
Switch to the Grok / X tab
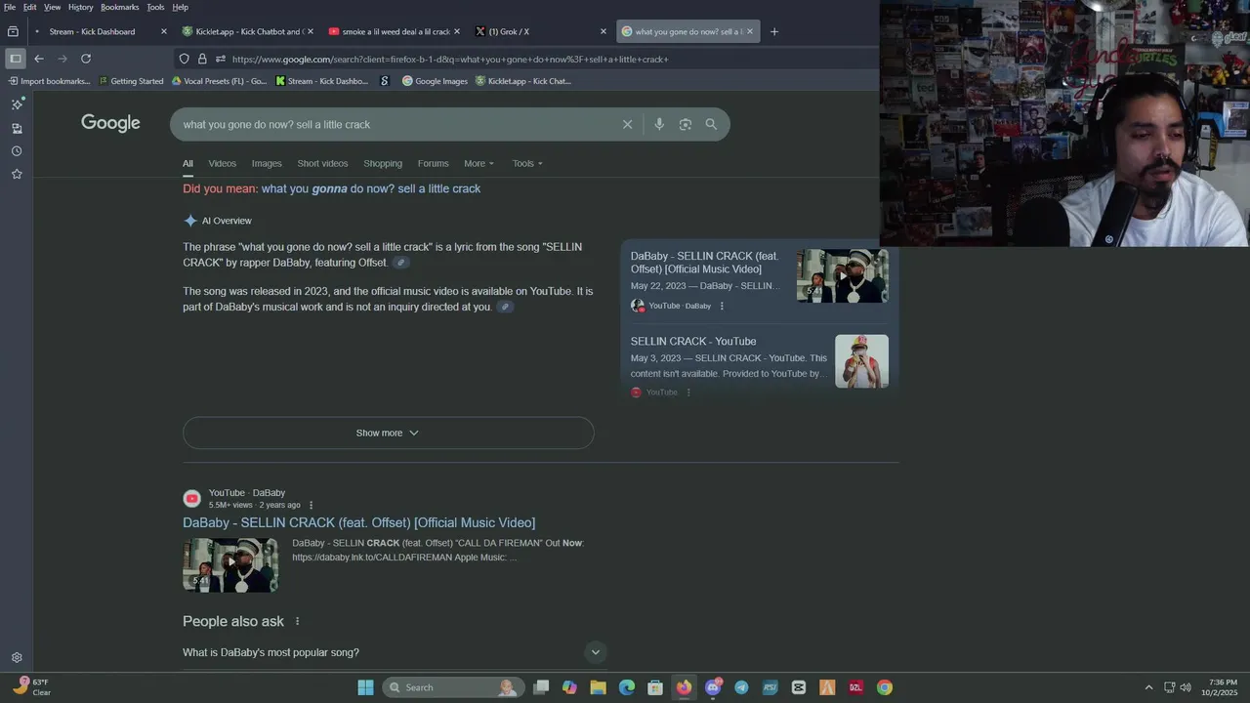pyautogui.click(x=542, y=31)
